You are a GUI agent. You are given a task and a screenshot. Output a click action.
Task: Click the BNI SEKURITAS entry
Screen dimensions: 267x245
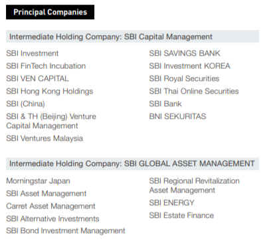(x=177, y=116)
